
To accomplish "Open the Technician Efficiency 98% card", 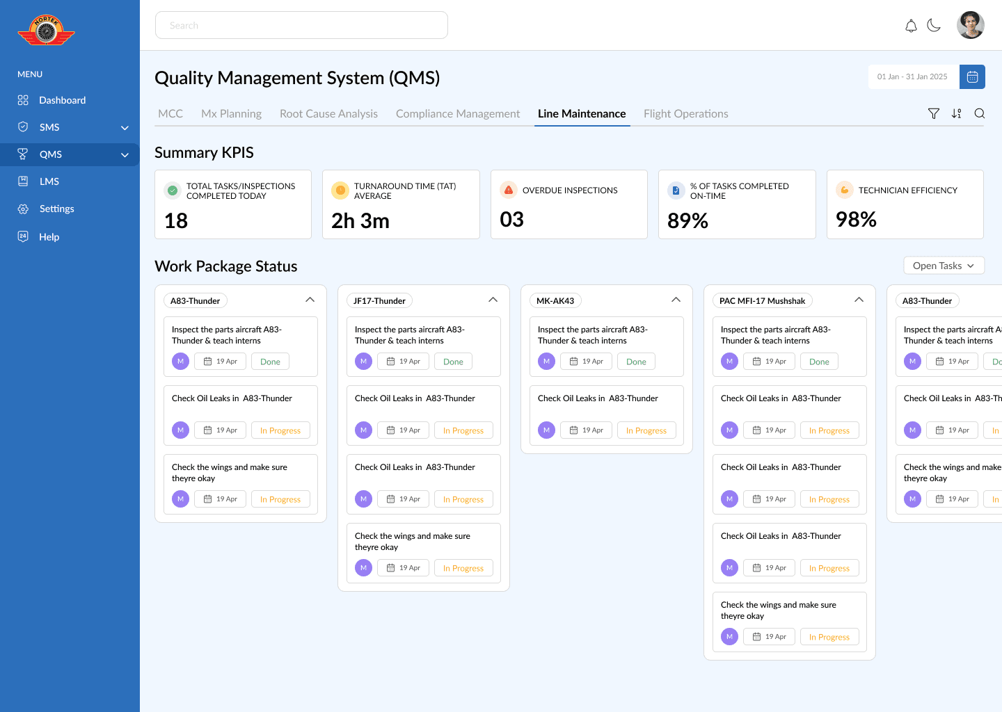I will 905,204.
